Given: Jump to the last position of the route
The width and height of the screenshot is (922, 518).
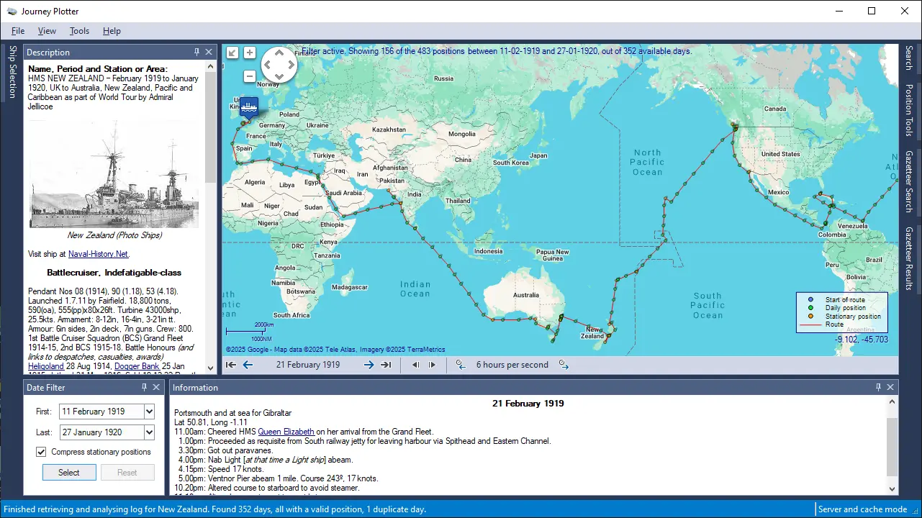Looking at the screenshot, I should point(386,365).
